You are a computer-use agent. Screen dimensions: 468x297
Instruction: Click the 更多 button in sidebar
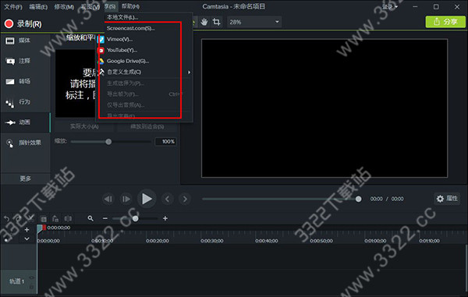pyautogui.click(x=25, y=179)
